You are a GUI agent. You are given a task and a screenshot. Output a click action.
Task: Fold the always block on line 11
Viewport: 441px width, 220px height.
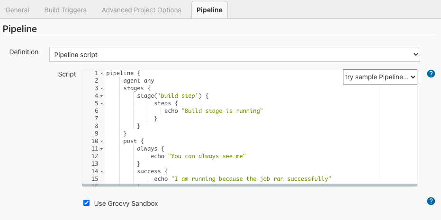pyautogui.click(x=101, y=149)
